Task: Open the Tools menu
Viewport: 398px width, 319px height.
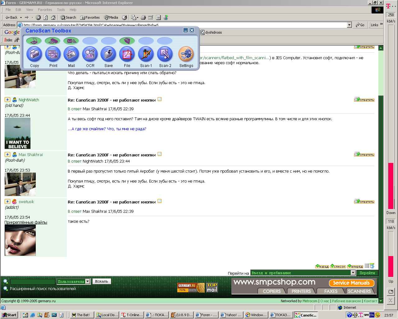Action: (x=61, y=10)
